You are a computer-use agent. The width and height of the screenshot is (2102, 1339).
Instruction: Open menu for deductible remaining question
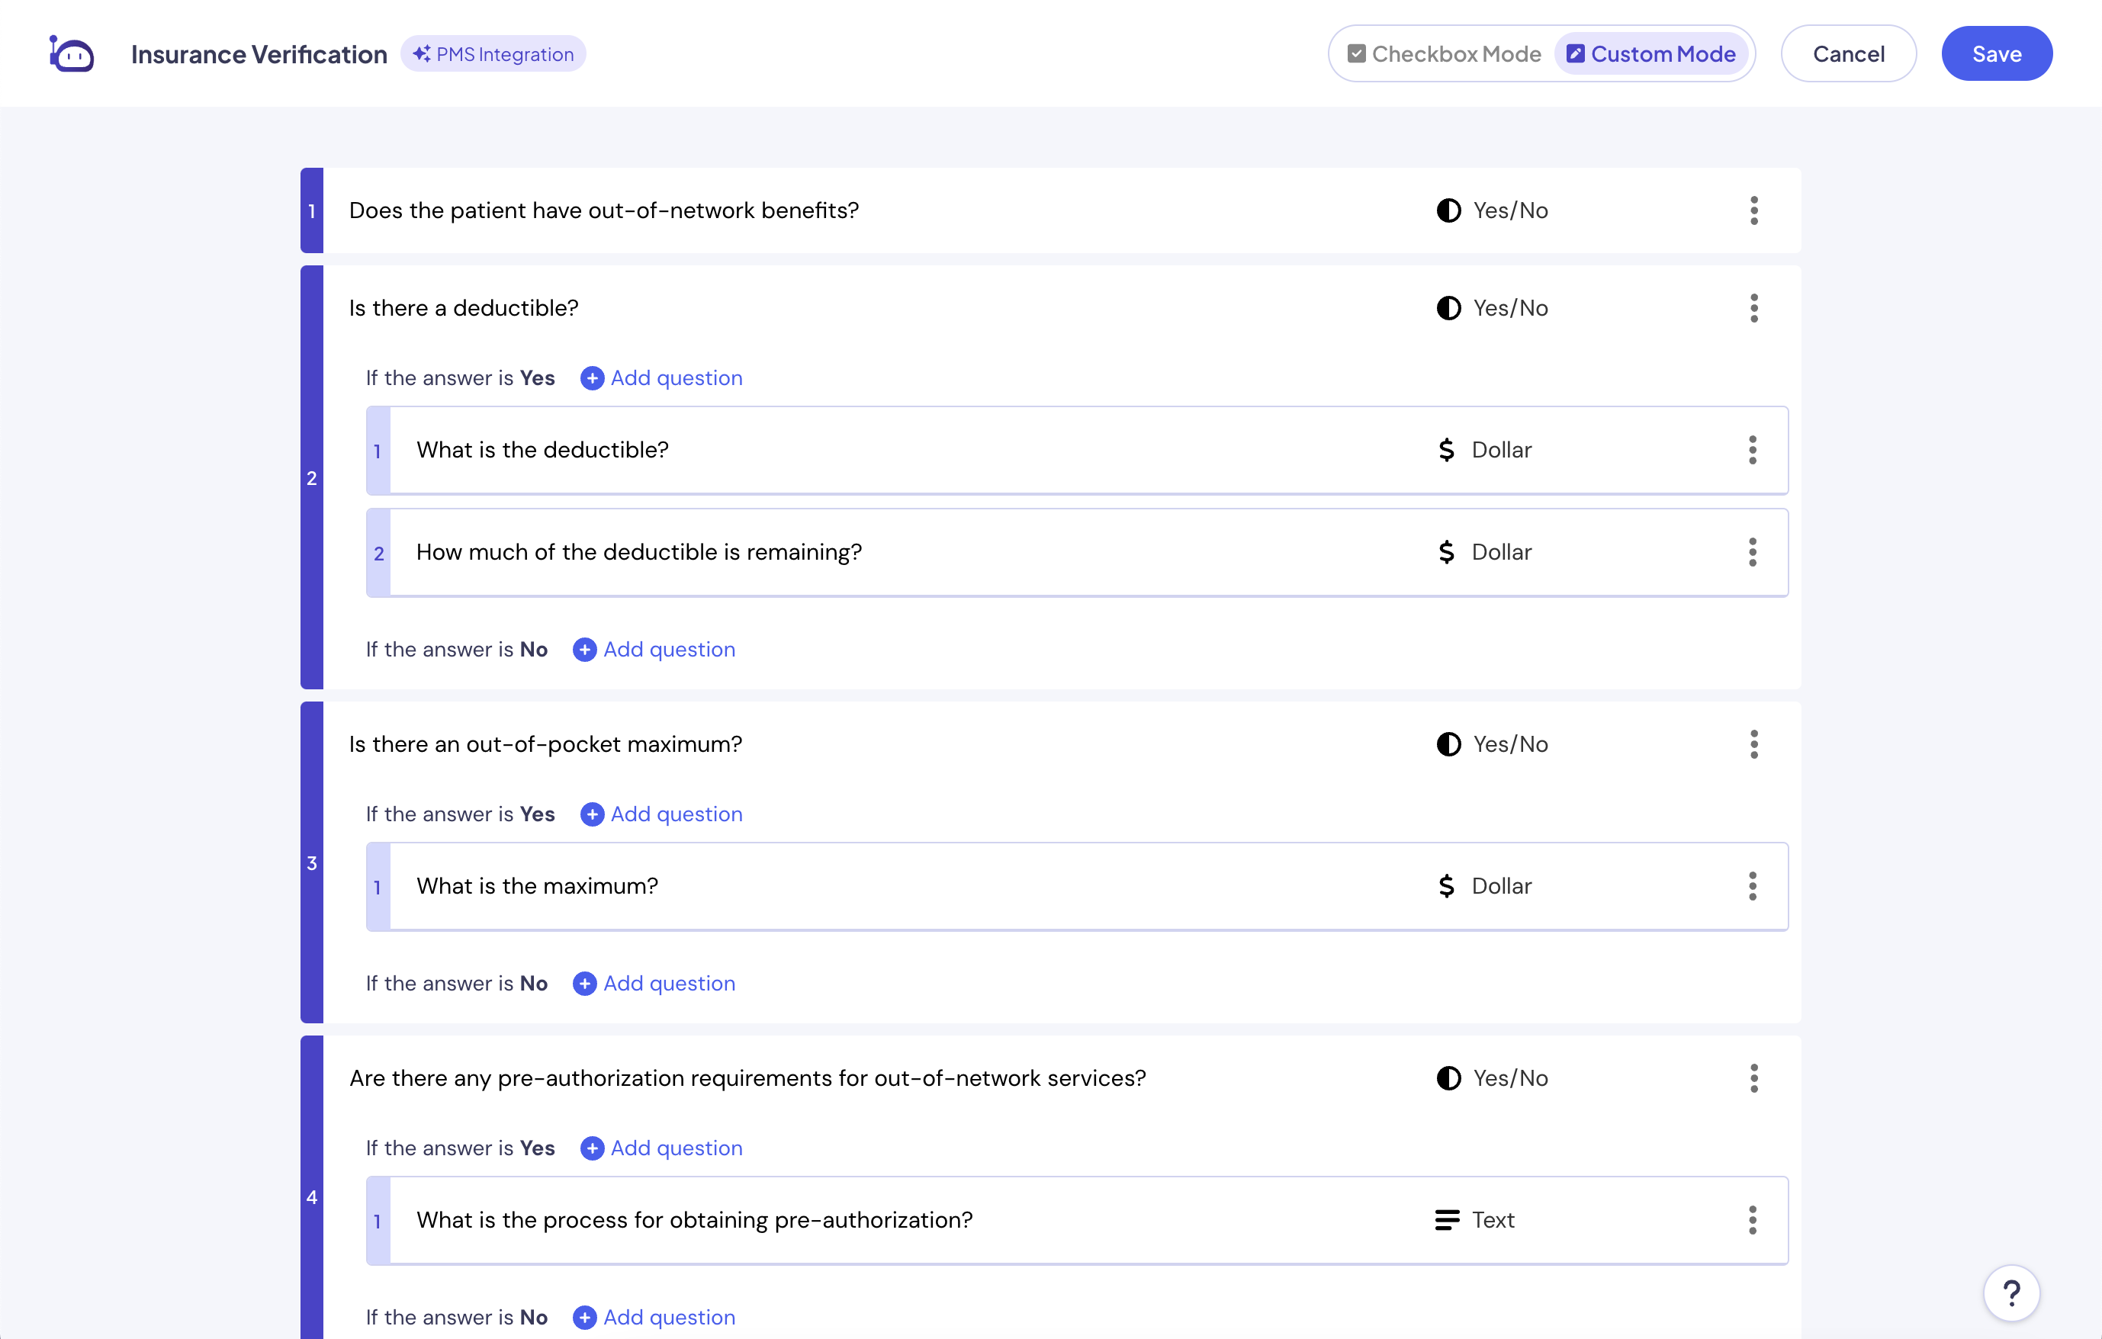click(x=1752, y=553)
